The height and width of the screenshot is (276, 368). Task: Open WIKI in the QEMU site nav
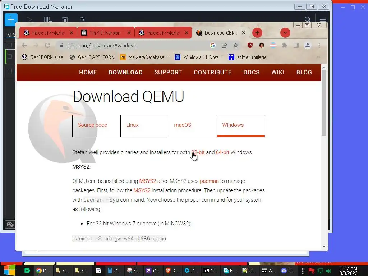point(278,72)
